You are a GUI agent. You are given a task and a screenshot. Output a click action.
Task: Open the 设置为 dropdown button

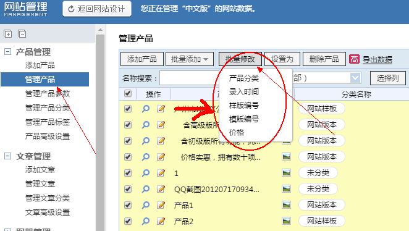(x=282, y=59)
